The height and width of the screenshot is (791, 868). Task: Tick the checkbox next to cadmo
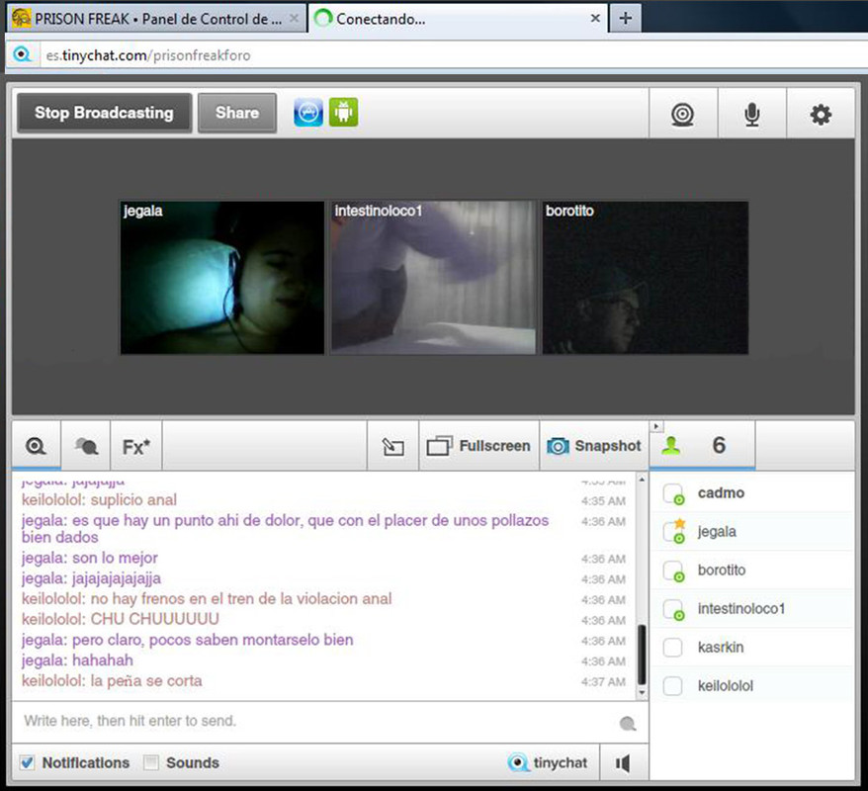coord(672,493)
